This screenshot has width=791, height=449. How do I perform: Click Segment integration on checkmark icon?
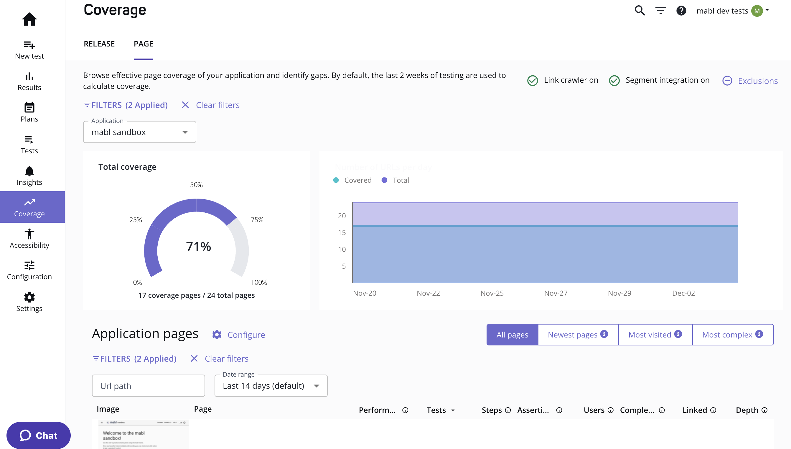614,81
